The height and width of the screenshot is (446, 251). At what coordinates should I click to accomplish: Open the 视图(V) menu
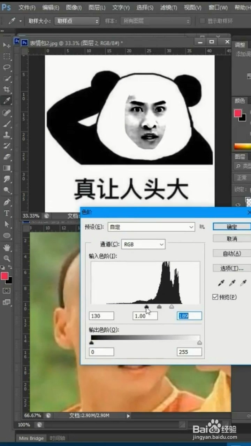point(192,7)
